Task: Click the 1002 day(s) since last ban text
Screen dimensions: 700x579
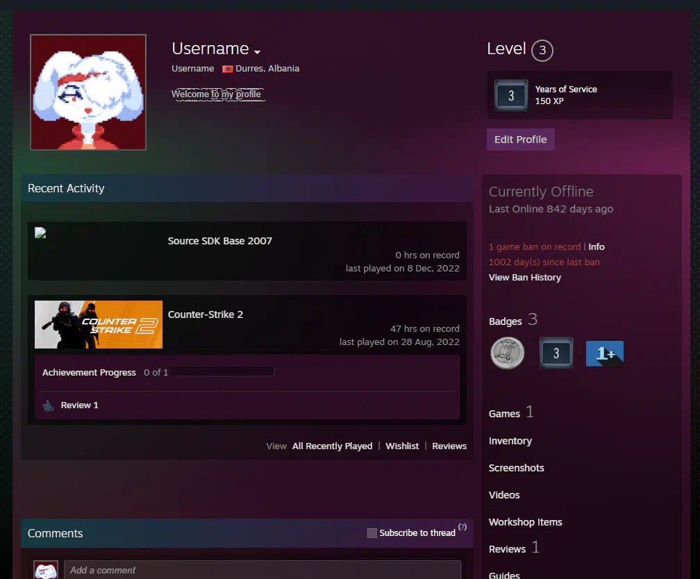Action: tap(544, 262)
